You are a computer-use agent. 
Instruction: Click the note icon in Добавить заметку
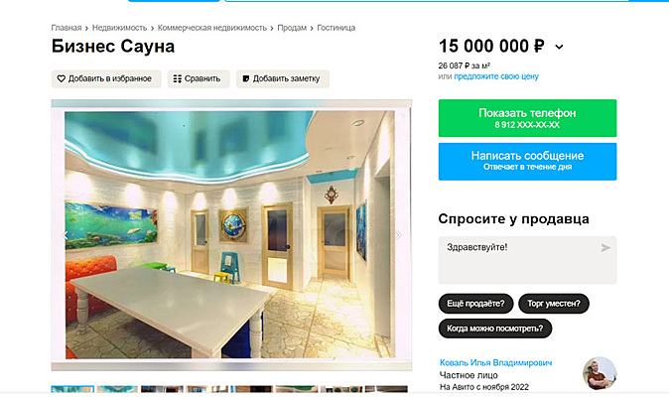pos(246,78)
